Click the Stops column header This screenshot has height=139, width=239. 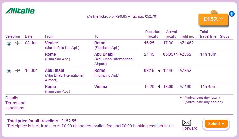click(225, 36)
